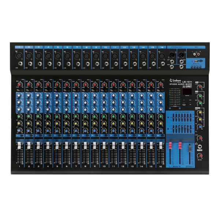This screenshot has height=220, width=220.
Task: Click channel 5 yellow knob
Action: click(57, 123)
